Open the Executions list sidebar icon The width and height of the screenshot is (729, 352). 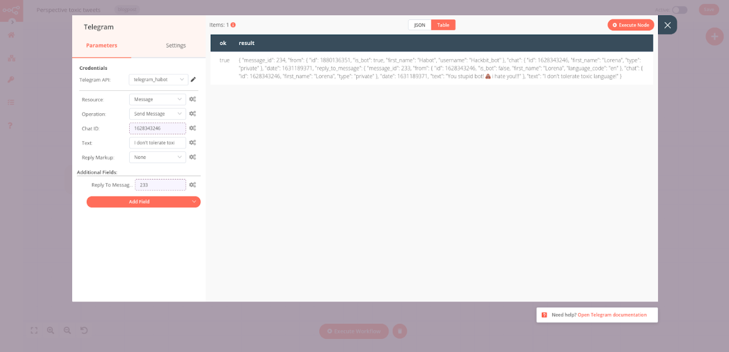pyautogui.click(x=9, y=101)
